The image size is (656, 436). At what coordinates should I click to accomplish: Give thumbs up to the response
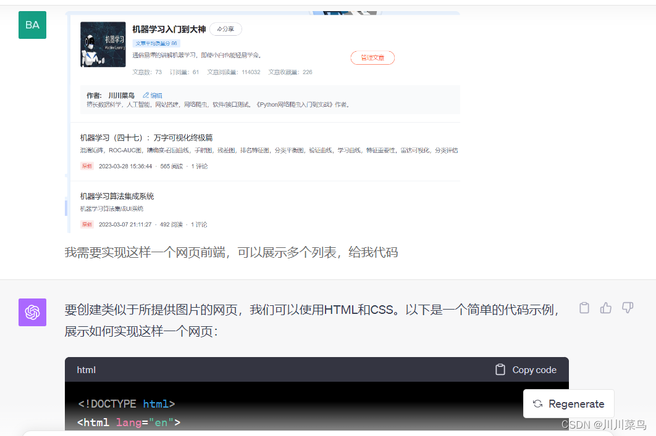click(606, 308)
